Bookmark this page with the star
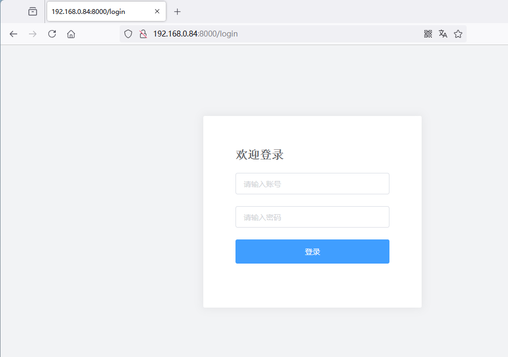This screenshot has height=357, width=508. pyautogui.click(x=458, y=33)
